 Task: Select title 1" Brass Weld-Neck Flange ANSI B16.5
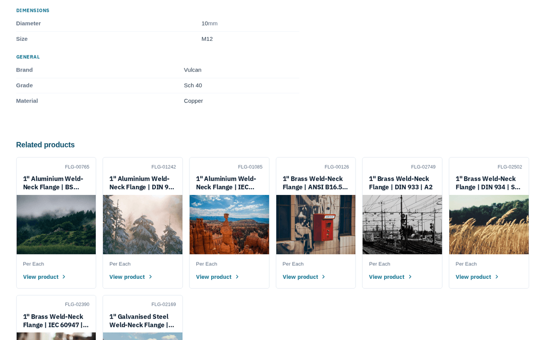click(x=315, y=183)
